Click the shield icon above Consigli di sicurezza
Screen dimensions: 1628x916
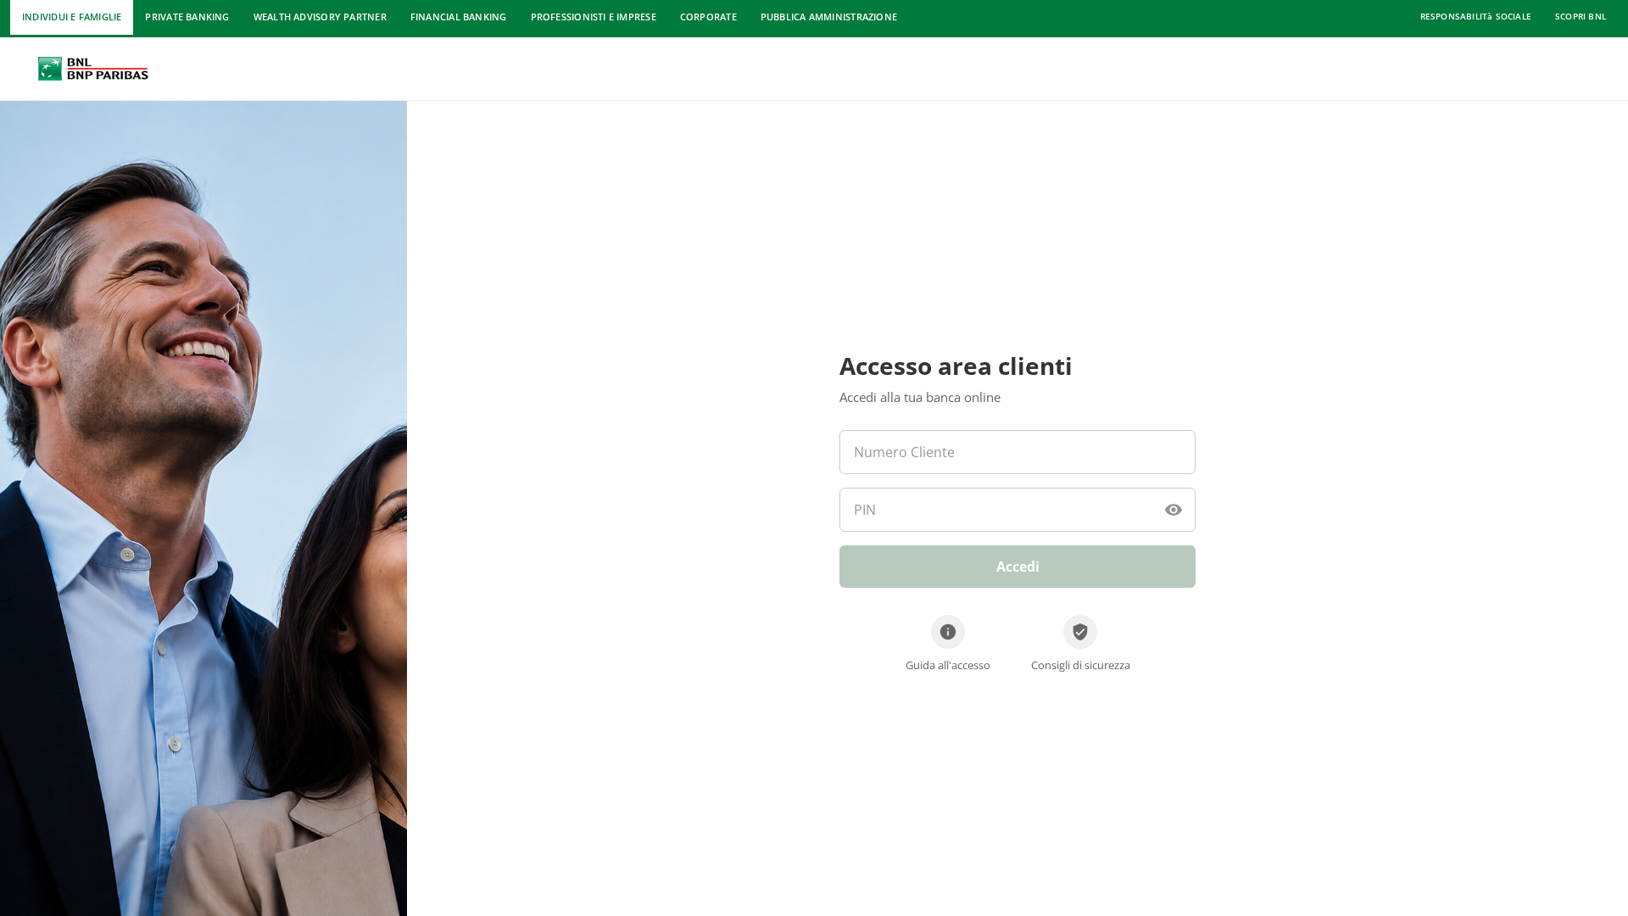pos(1080,632)
